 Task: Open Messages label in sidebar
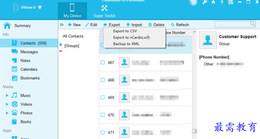click(29, 52)
